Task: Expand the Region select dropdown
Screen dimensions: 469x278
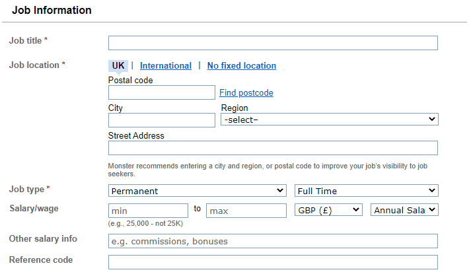Action: click(x=329, y=120)
